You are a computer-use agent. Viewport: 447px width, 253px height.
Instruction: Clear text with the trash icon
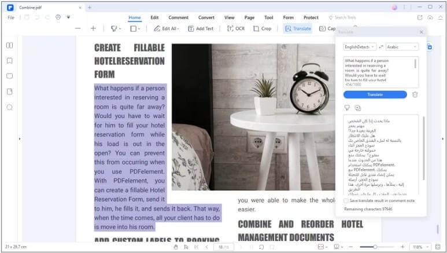click(x=415, y=94)
